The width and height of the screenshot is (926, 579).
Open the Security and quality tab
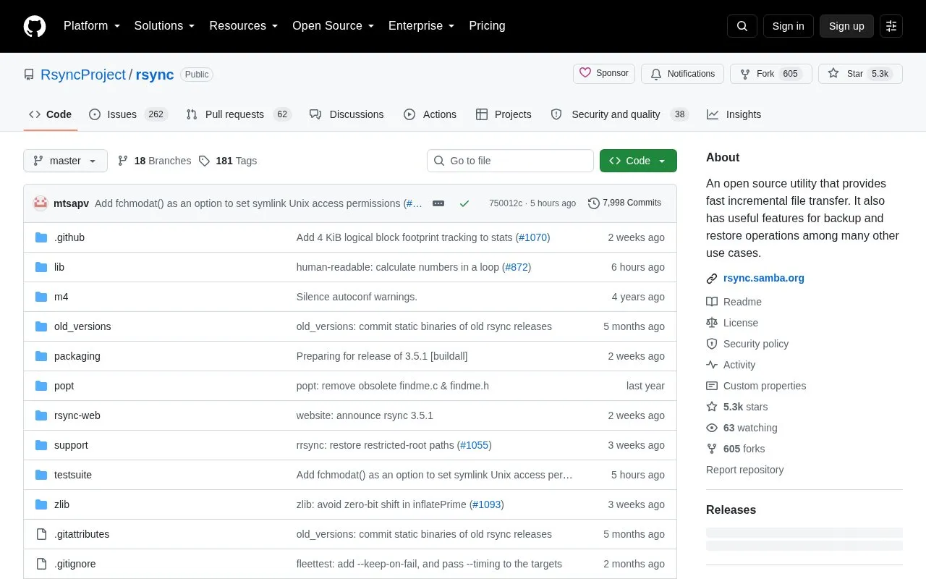pyautogui.click(x=619, y=114)
